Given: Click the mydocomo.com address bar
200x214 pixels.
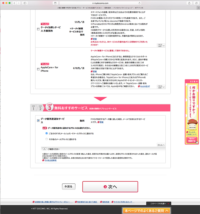Looking at the screenshot, I should pos(100,3).
